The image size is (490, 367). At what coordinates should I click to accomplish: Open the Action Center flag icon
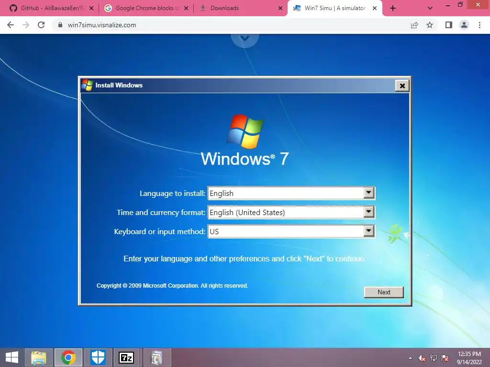coord(445,358)
